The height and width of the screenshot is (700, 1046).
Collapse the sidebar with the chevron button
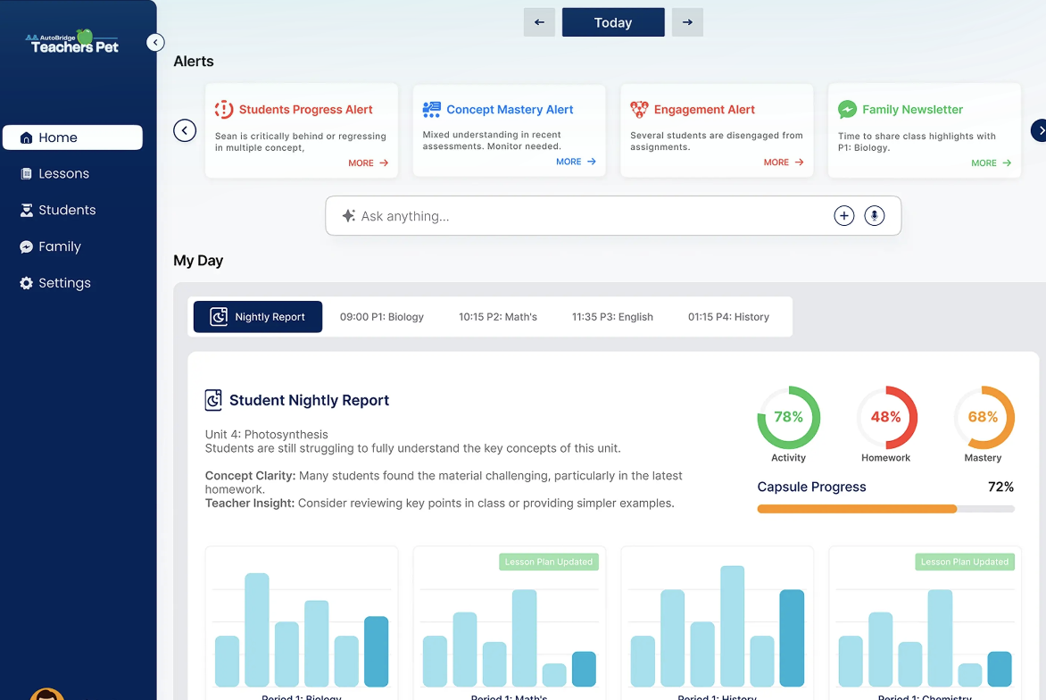tap(155, 43)
